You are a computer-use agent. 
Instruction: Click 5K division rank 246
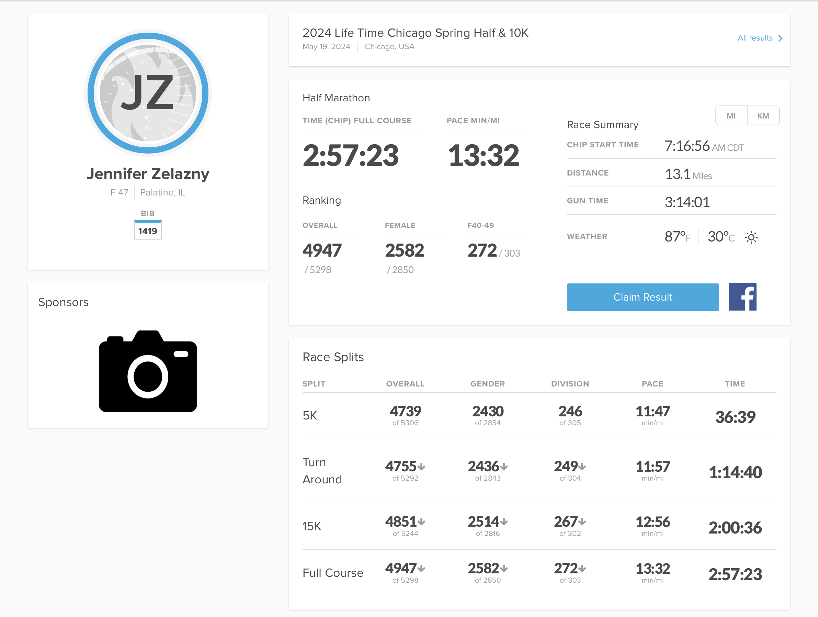[x=570, y=411]
